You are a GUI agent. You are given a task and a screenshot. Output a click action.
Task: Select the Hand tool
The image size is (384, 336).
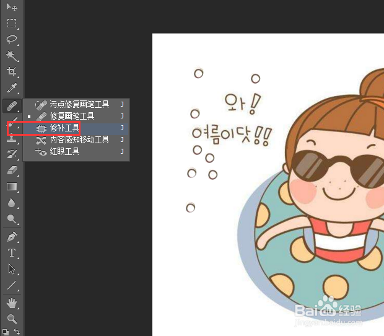(x=12, y=303)
